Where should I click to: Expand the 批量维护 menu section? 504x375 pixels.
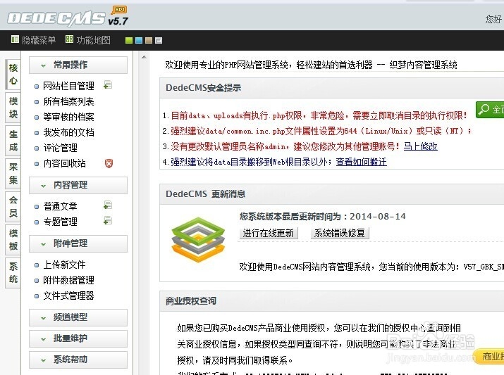coord(78,338)
